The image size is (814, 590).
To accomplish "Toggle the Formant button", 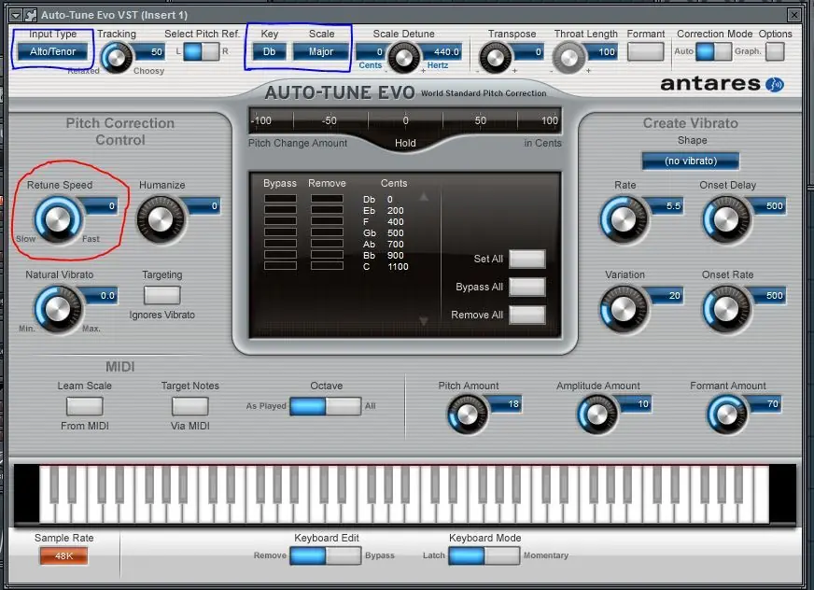I will coord(645,51).
